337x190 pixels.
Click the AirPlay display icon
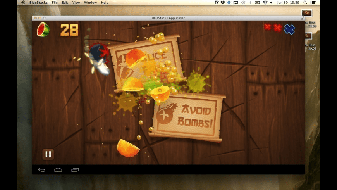point(236,3)
